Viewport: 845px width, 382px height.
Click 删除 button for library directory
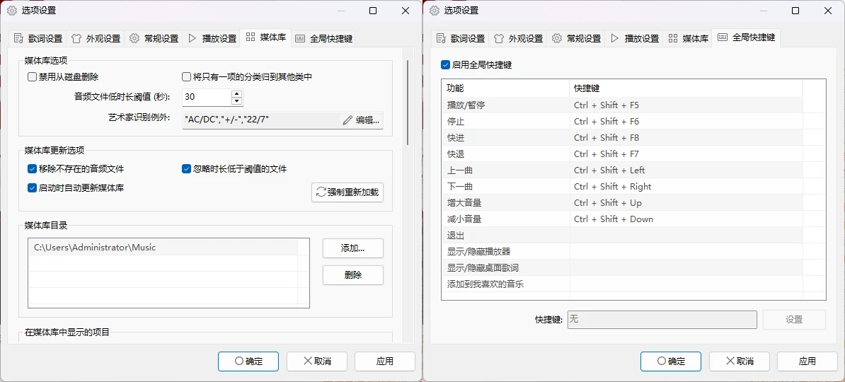353,274
